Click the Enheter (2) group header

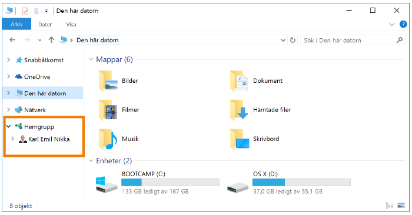click(x=114, y=161)
